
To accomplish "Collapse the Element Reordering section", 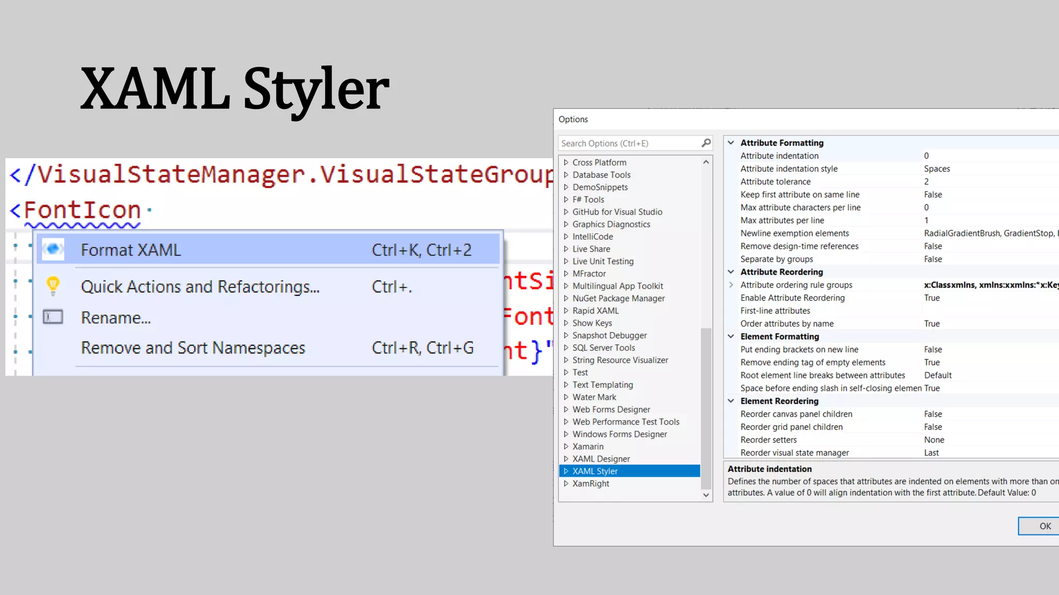I will pos(731,401).
